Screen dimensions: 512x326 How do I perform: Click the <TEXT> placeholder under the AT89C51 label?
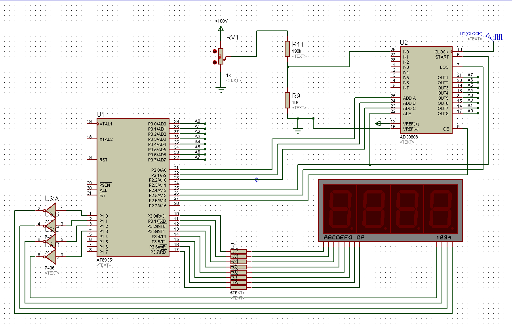[x=104, y=265]
